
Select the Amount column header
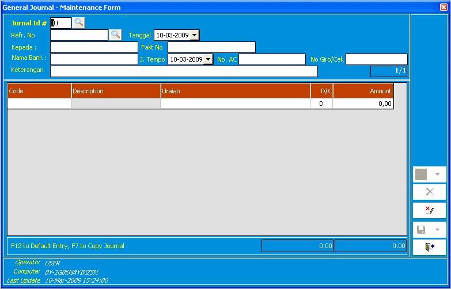click(x=363, y=91)
